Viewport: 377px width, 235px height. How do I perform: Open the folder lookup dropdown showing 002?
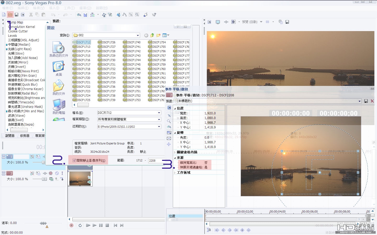[138, 35]
